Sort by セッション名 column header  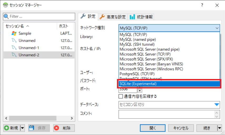[30, 26]
